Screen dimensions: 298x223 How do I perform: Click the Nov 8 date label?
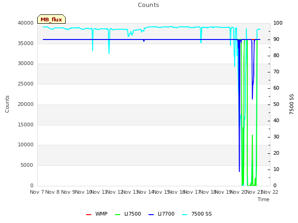(53, 192)
